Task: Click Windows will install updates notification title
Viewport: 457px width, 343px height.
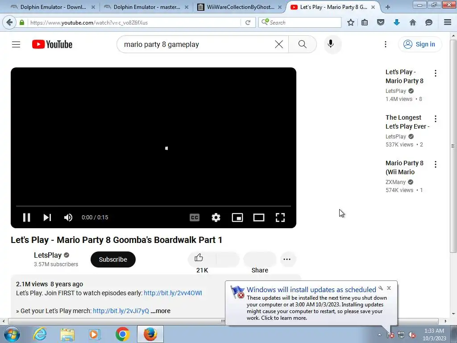Action: (x=311, y=289)
